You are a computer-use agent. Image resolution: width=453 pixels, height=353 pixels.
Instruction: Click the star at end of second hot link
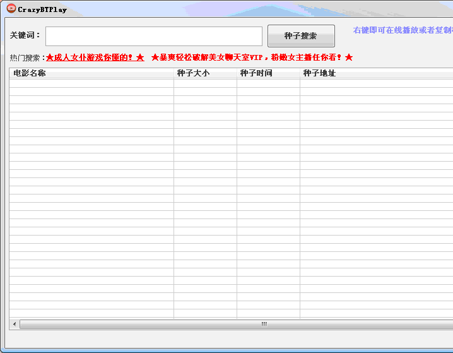[349, 57]
